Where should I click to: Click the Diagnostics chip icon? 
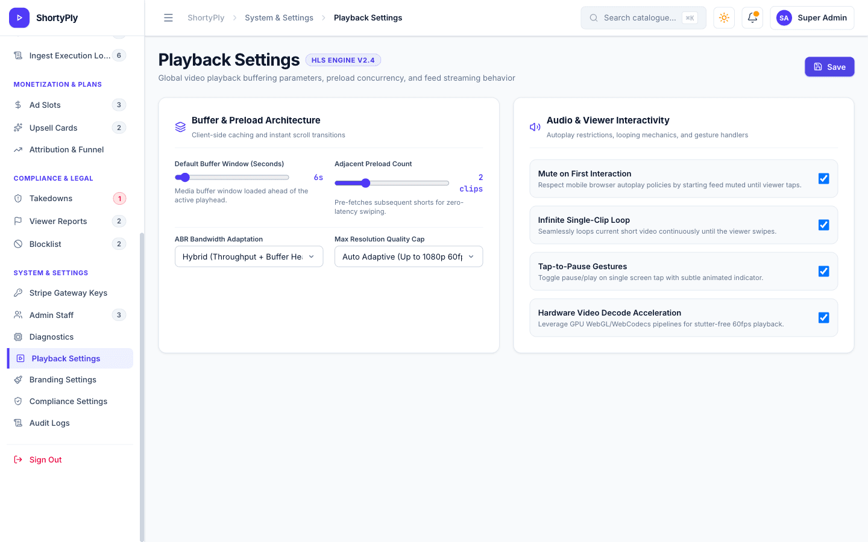(18, 337)
